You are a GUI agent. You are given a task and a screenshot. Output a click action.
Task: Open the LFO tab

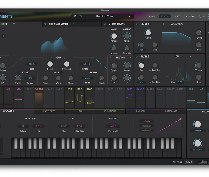point(80,111)
